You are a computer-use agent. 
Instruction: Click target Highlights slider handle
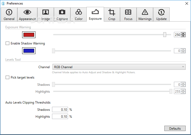tap(171, 91)
